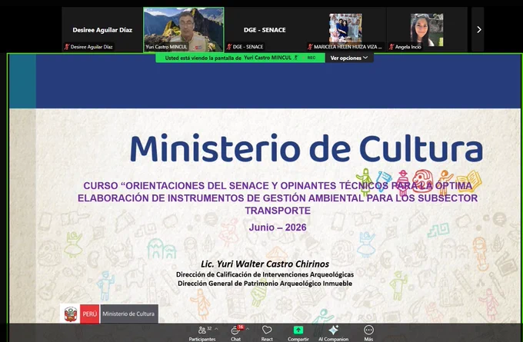Click the 'Junio – 2026' date text

click(x=278, y=227)
